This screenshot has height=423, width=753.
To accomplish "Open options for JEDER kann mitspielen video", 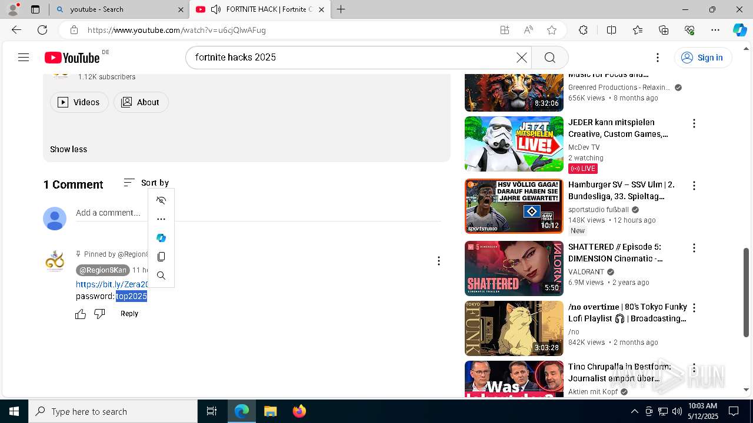I will click(x=694, y=123).
